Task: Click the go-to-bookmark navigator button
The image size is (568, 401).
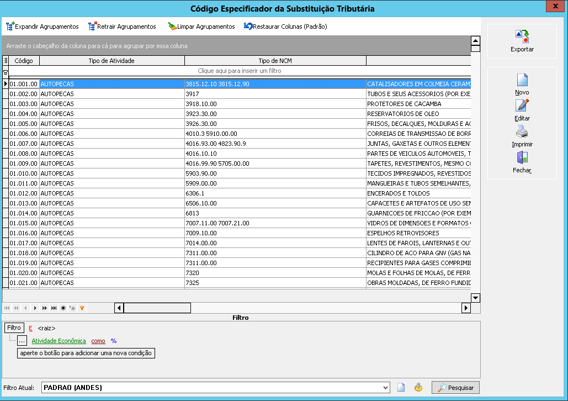Action: [73, 308]
